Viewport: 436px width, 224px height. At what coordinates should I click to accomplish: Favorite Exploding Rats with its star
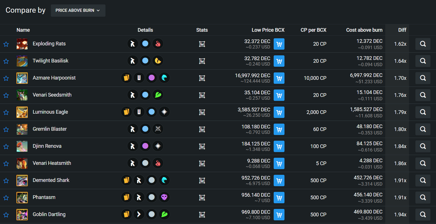coord(6,44)
